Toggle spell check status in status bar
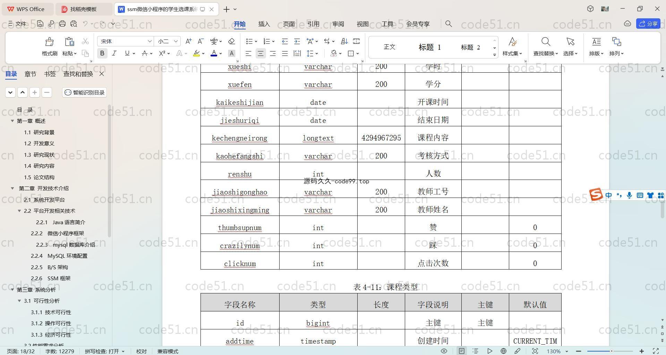This screenshot has height=355, width=666. coord(104,351)
